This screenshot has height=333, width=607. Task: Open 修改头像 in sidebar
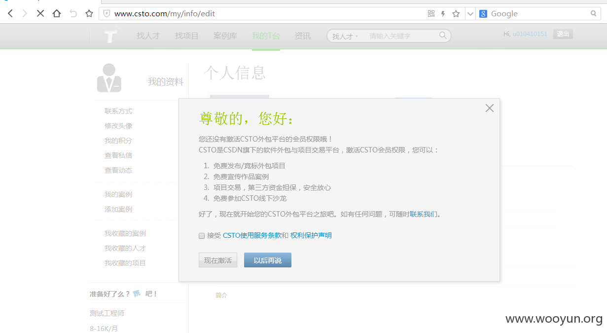tap(118, 126)
